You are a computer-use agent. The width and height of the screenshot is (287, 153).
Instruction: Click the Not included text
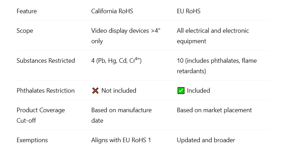click(119, 91)
